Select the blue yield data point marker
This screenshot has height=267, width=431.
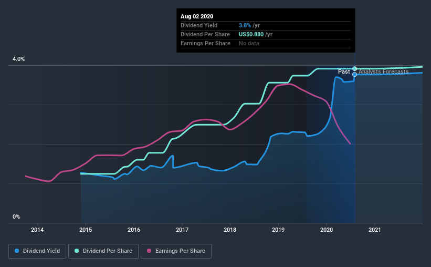coord(354,75)
